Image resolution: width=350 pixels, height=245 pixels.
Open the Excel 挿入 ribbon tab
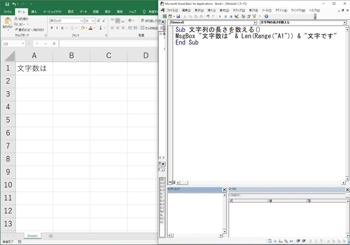(x=34, y=12)
